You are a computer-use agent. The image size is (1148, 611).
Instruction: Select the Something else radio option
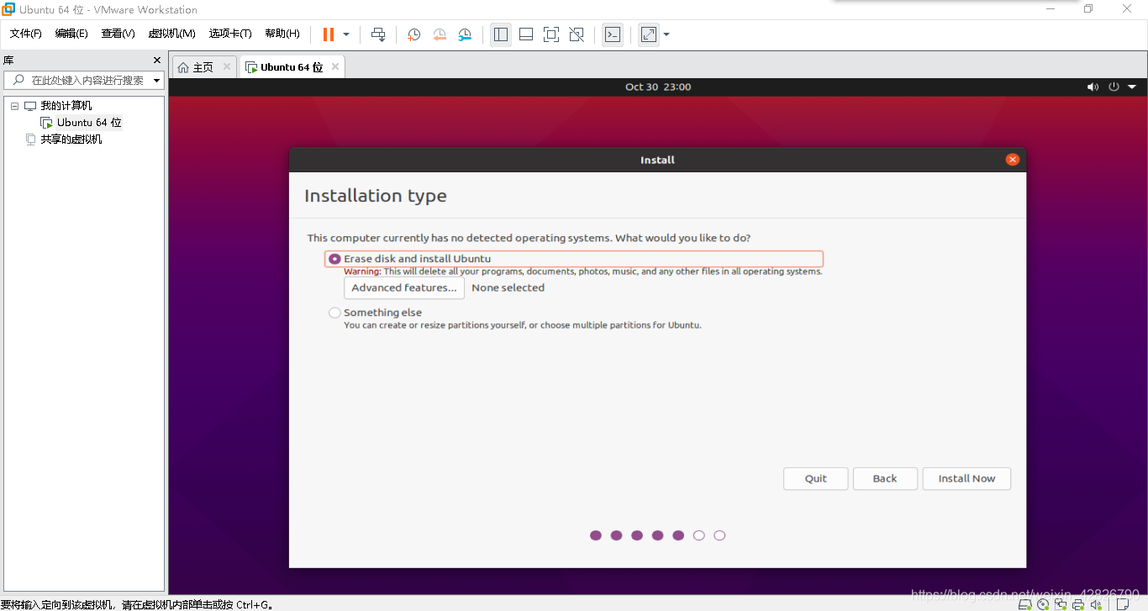(334, 313)
